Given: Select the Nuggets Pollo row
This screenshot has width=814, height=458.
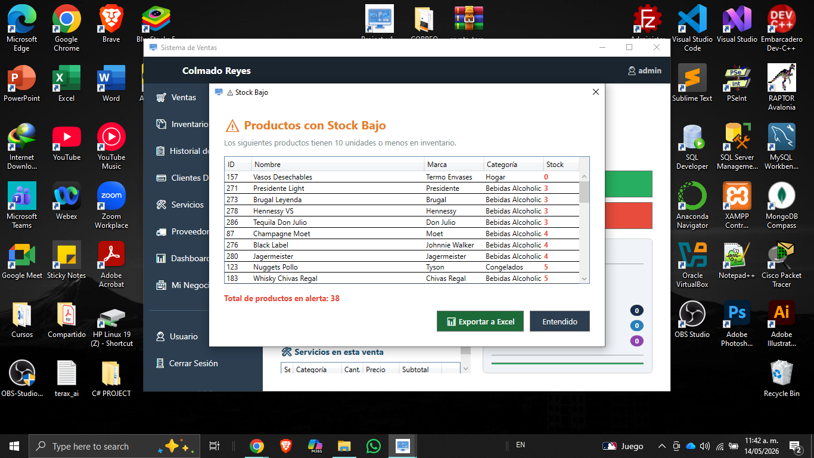Looking at the screenshot, I should 402,267.
